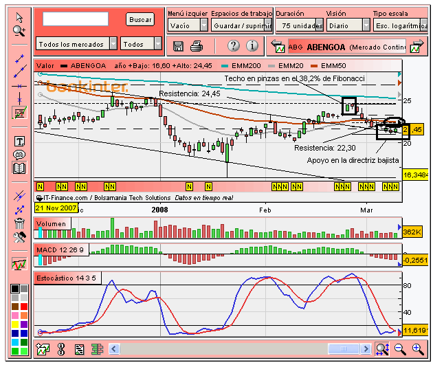Toggle the chart style icon in left toolbar
433x365 pixels.
pos(19,264)
